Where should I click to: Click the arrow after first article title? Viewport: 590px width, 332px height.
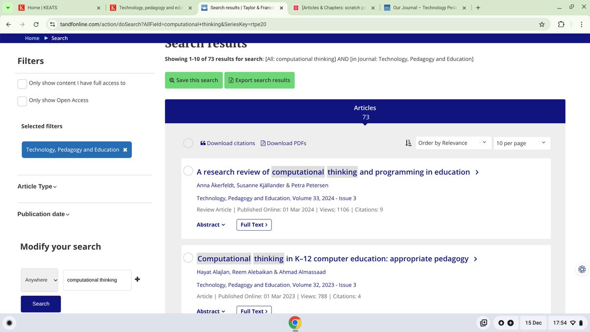pos(477,172)
